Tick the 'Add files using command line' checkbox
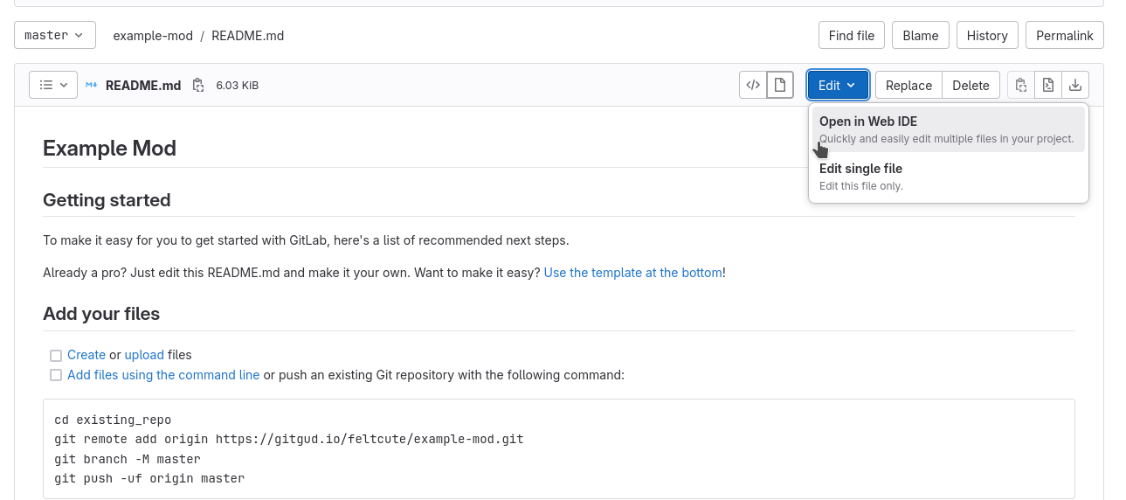1126x500 pixels. 56,376
